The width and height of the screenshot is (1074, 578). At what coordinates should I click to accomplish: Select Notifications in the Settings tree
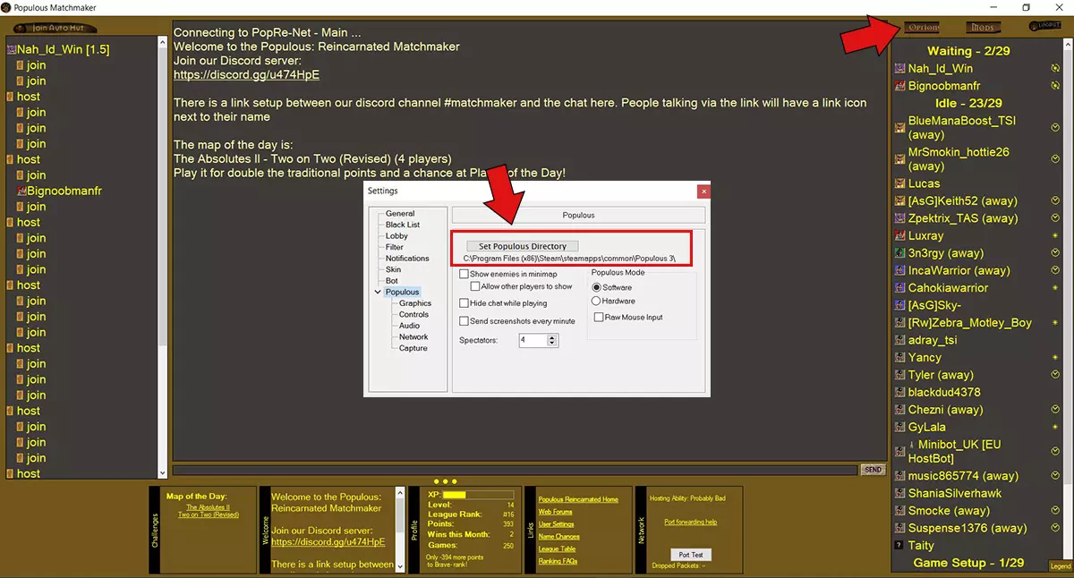coord(407,259)
